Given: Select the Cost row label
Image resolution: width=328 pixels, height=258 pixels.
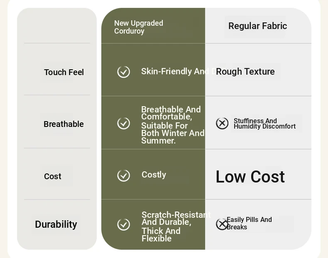Looking at the screenshot, I should pos(52,176).
